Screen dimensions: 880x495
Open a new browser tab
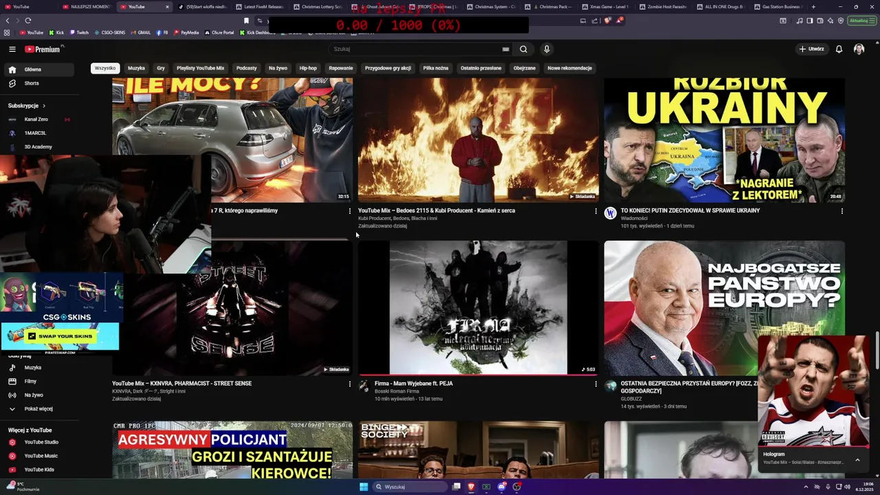coord(813,7)
